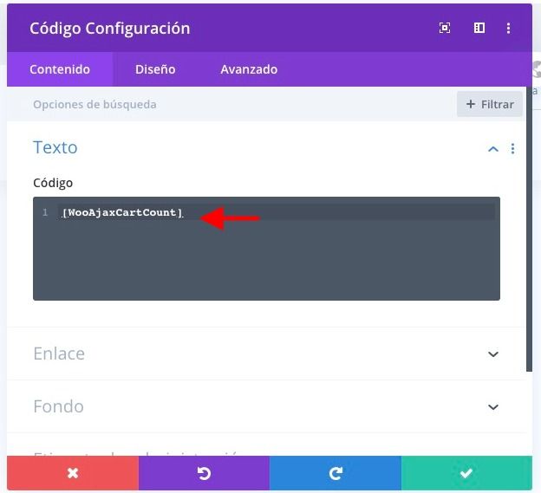Screen dimensions: 541x493
Task: Switch to the Contenido tab
Action: coord(60,69)
